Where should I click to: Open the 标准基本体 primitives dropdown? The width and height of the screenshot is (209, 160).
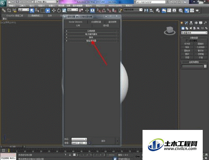[194, 33]
